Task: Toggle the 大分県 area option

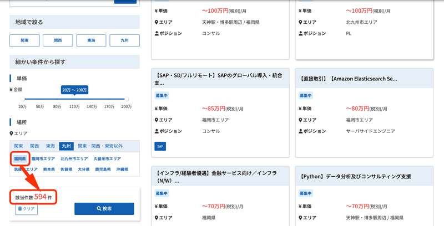Action: pyautogui.click(x=84, y=169)
